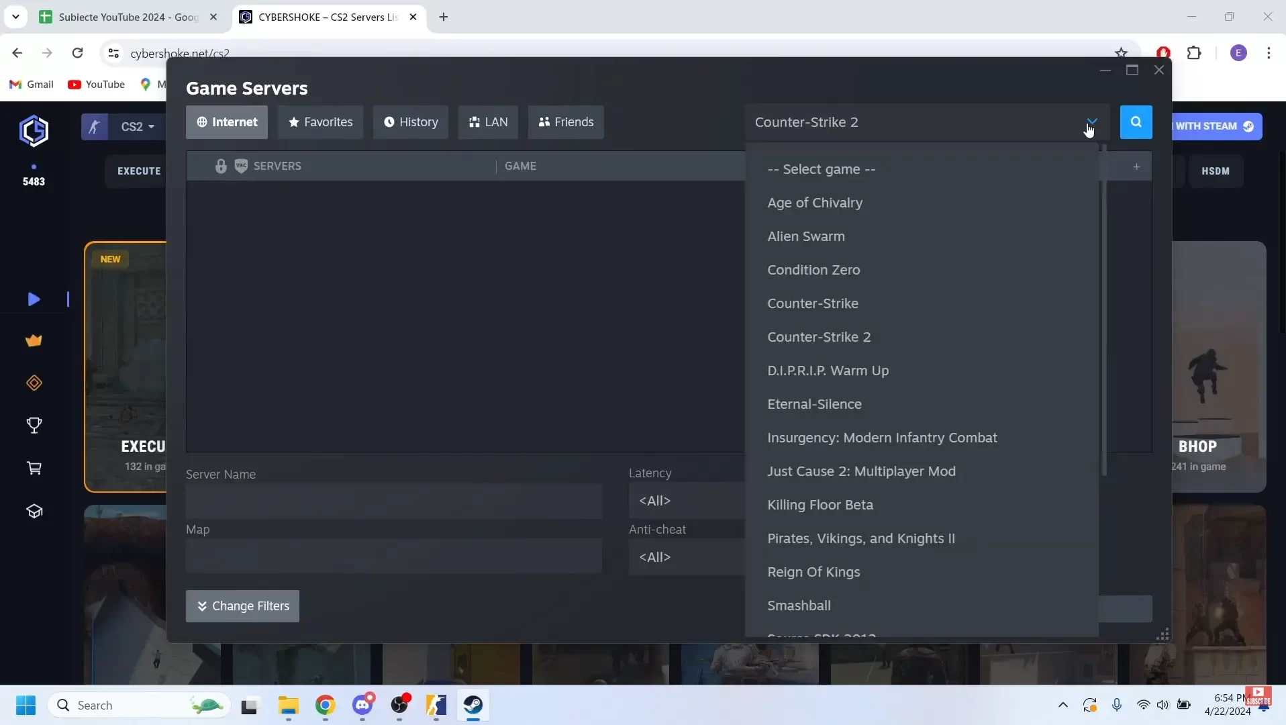This screenshot has height=725, width=1286.
Task: Select Eternal-Silence from list
Action: click(x=921, y=404)
